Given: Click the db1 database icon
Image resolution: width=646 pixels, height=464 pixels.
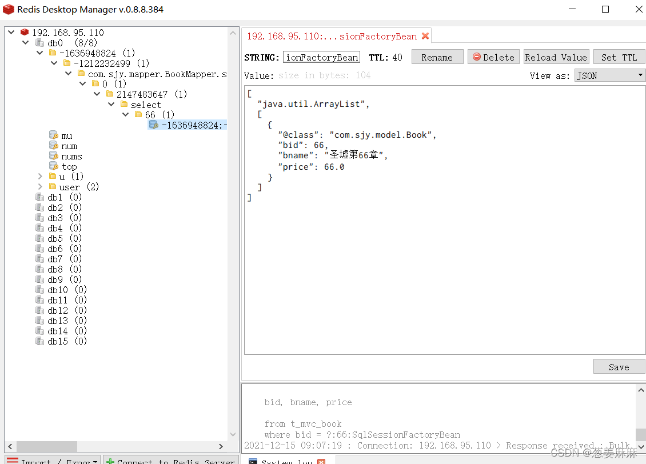Looking at the screenshot, I should 39,197.
